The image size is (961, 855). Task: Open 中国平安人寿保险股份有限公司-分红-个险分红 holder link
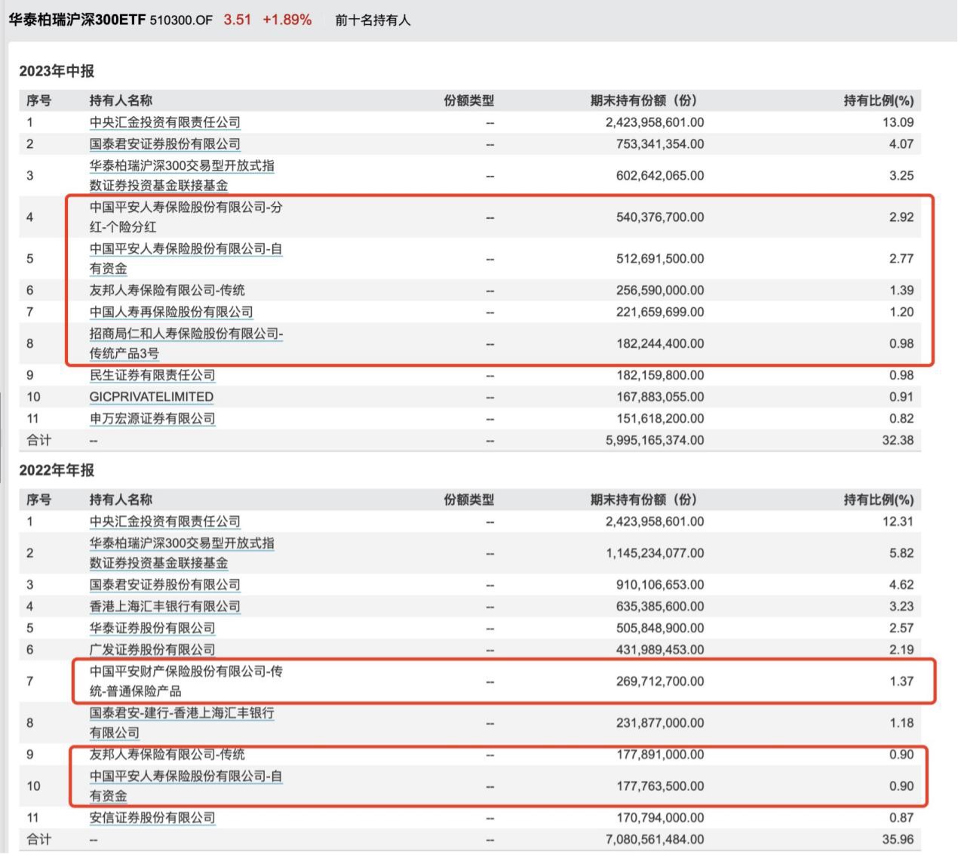point(186,217)
